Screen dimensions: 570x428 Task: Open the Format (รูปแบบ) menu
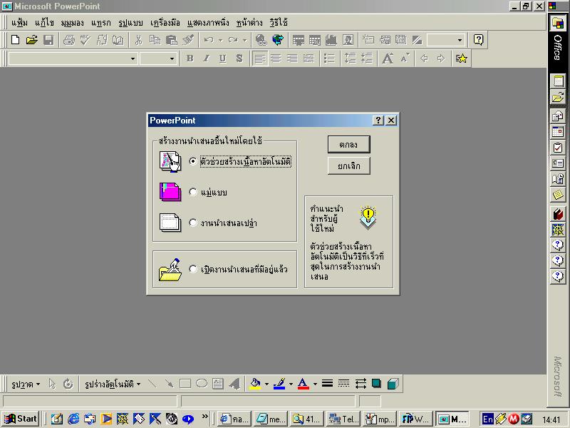coord(130,23)
